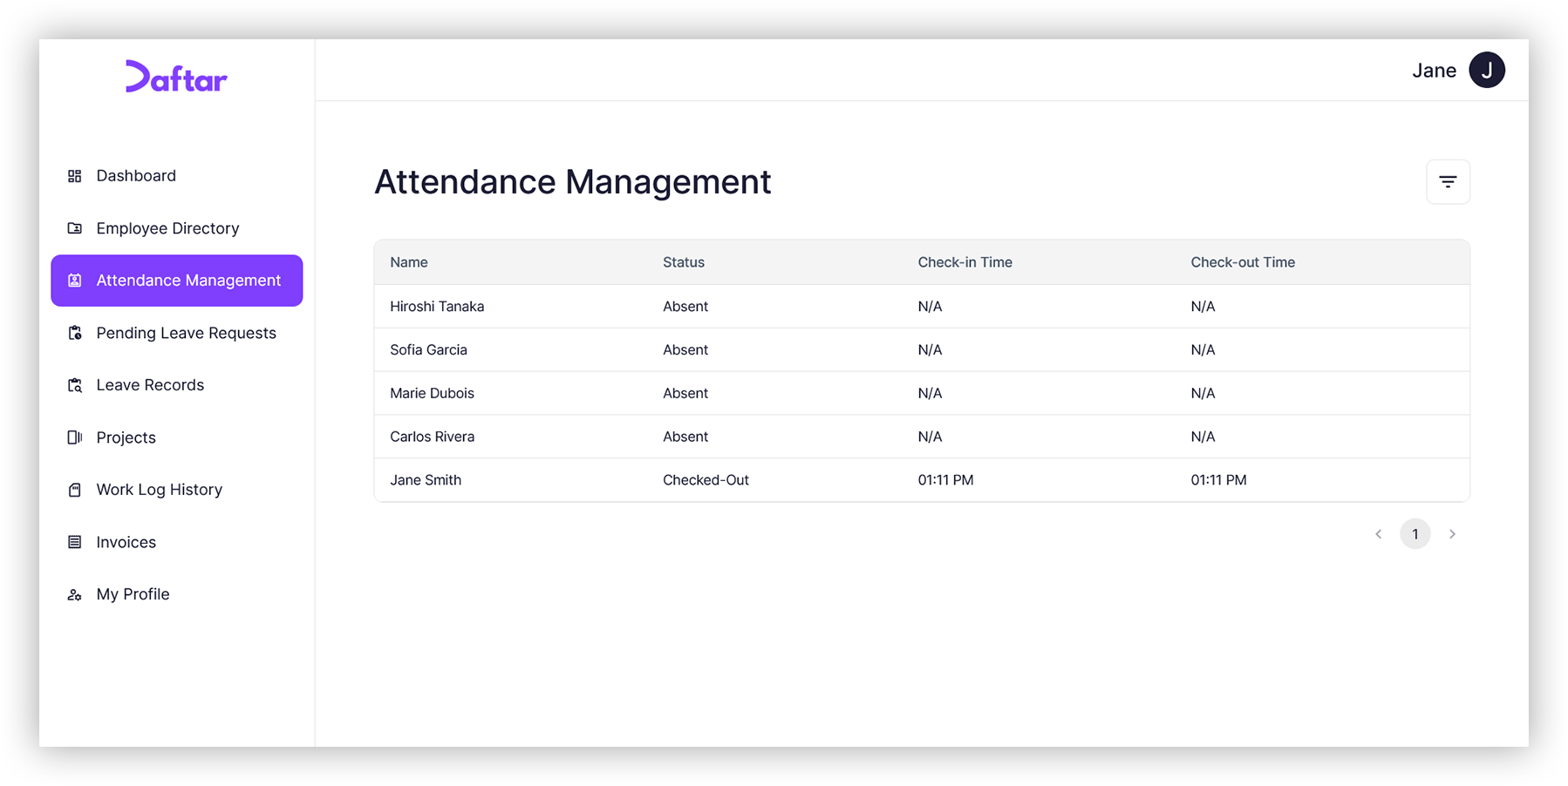Go to previous page chevron
Image resolution: width=1568 pixels, height=786 pixels.
pyautogui.click(x=1379, y=534)
